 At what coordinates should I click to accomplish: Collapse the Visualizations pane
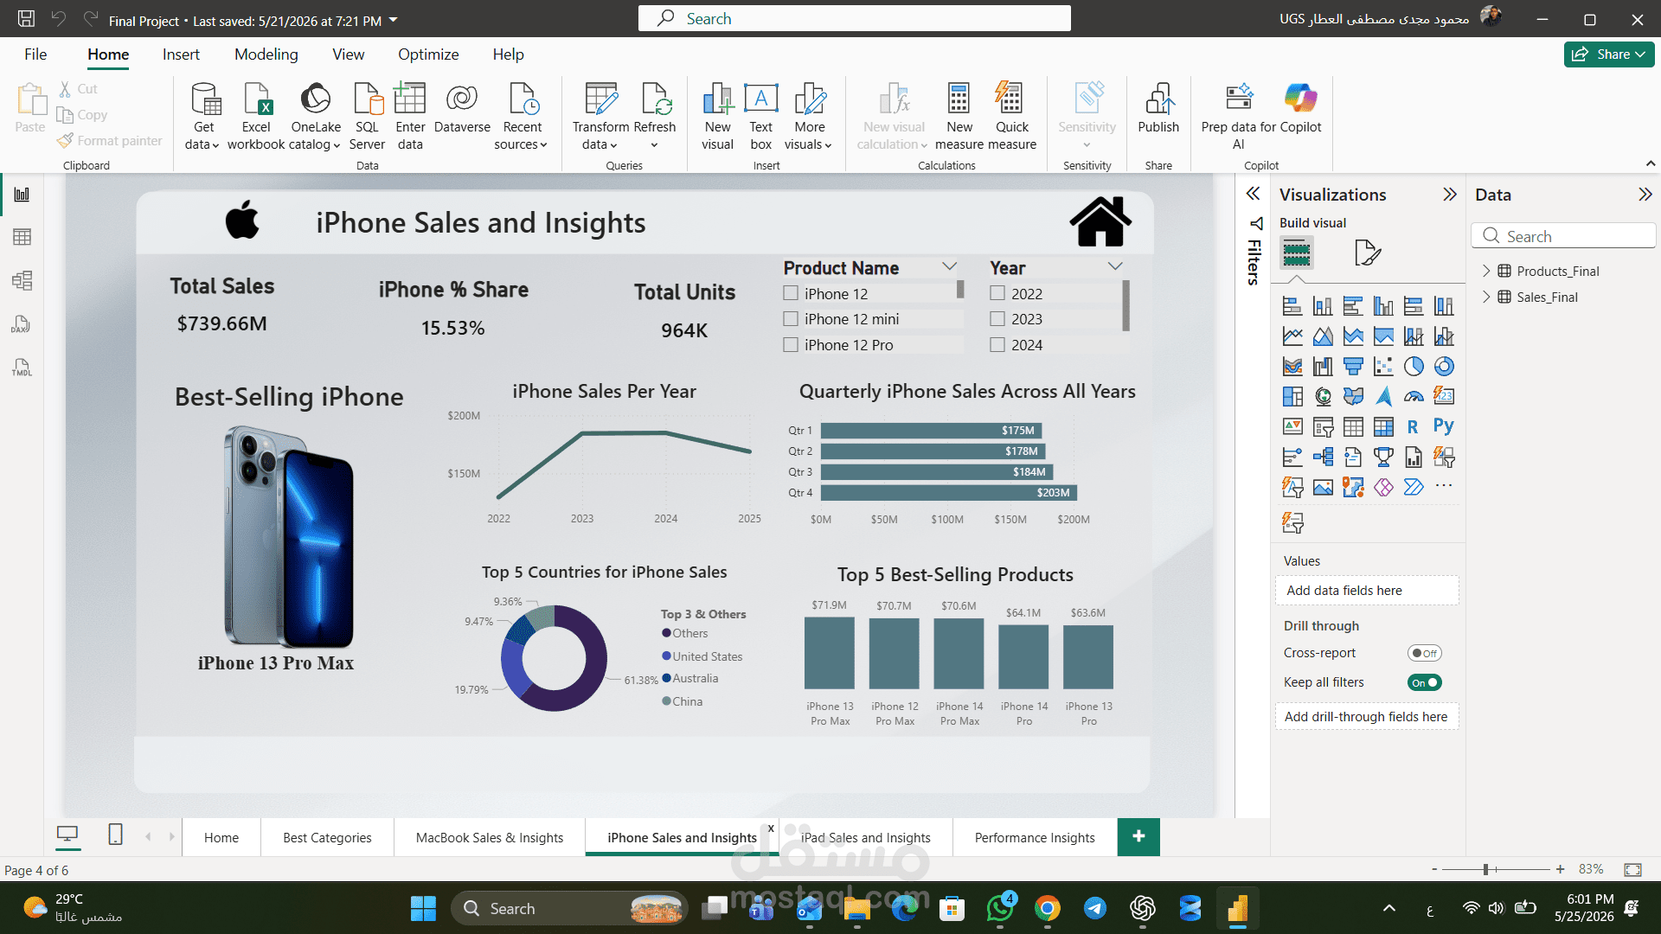[x=1450, y=195]
